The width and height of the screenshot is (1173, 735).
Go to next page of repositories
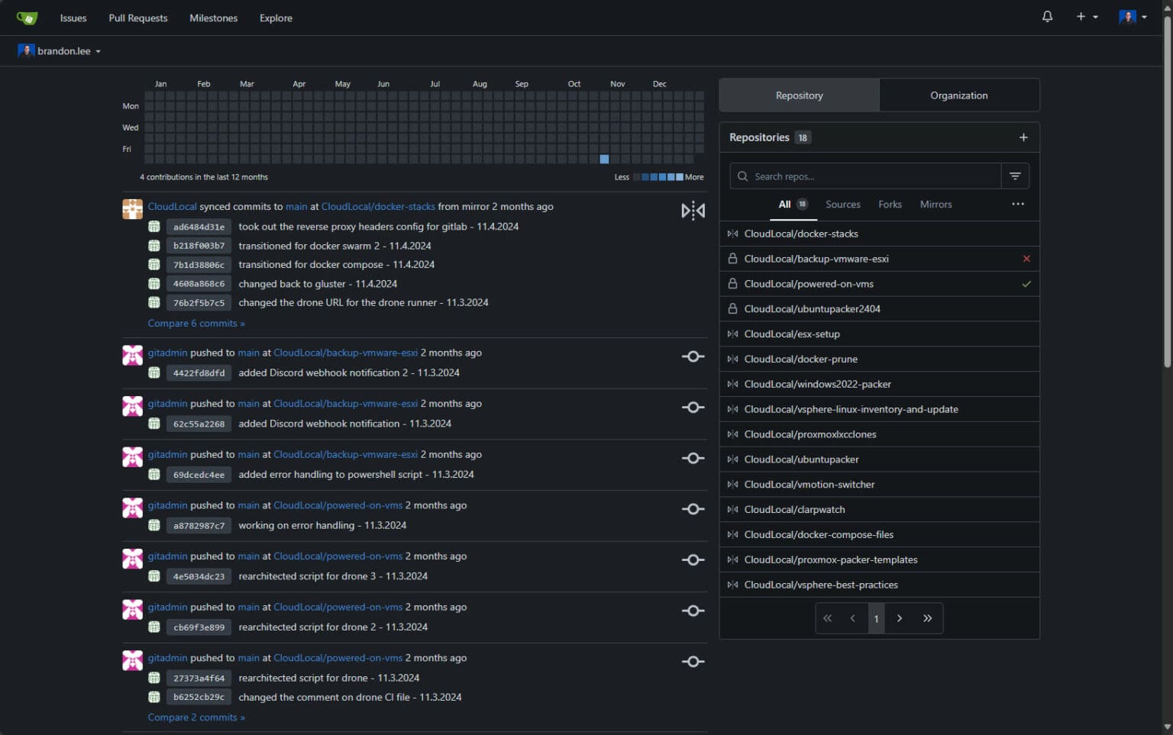[x=900, y=618]
